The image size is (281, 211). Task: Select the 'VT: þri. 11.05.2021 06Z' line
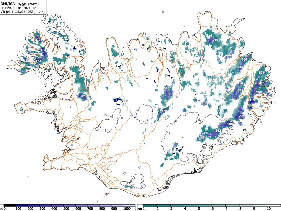(17, 12)
